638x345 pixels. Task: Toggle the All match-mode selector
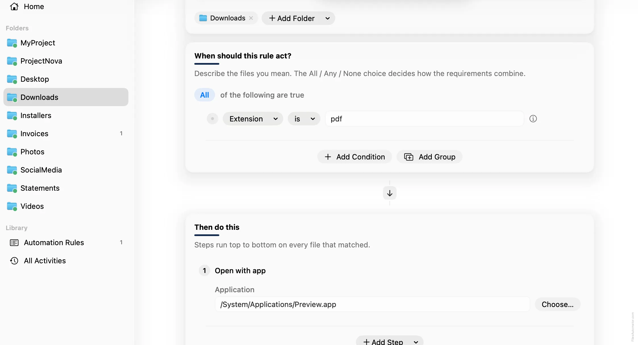(x=204, y=95)
